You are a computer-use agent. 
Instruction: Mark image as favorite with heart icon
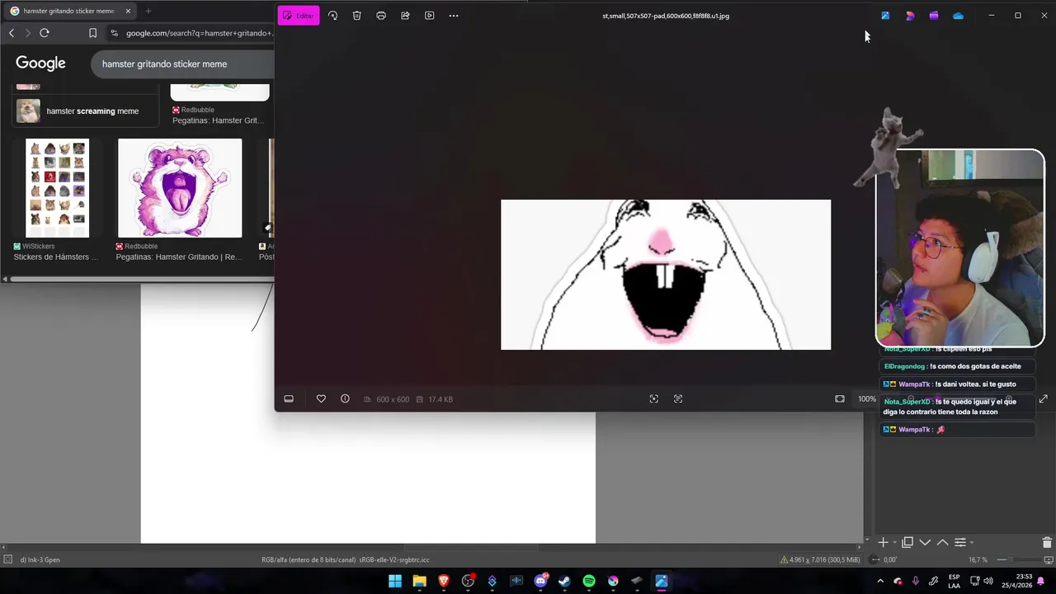pyautogui.click(x=321, y=398)
